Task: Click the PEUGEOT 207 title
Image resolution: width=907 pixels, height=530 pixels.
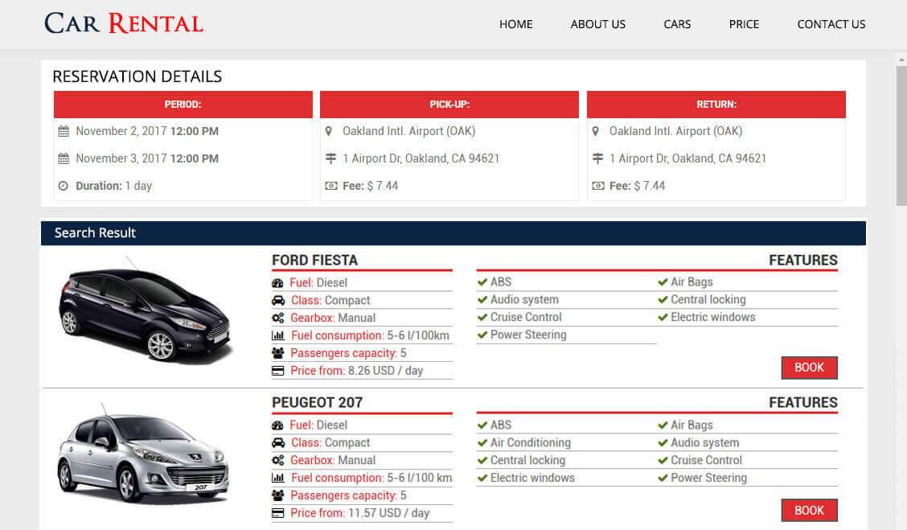Action: point(318,403)
